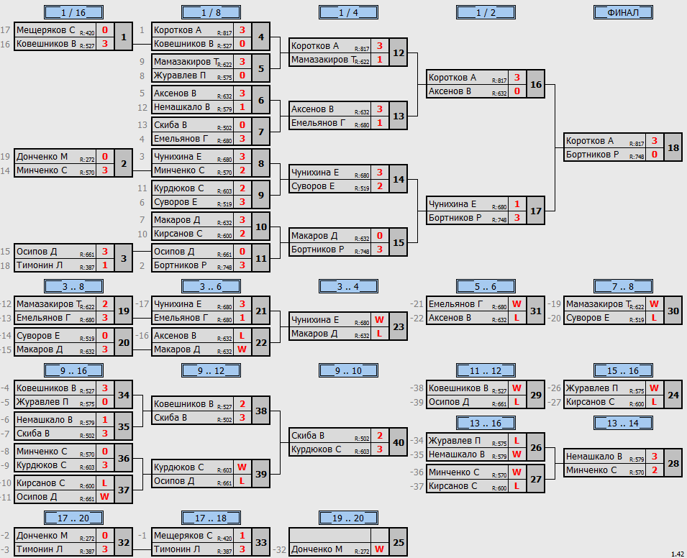Viewport: 687px width, 558px height.
Task: Open the 3 .. 6 placement header
Action: click(x=211, y=286)
